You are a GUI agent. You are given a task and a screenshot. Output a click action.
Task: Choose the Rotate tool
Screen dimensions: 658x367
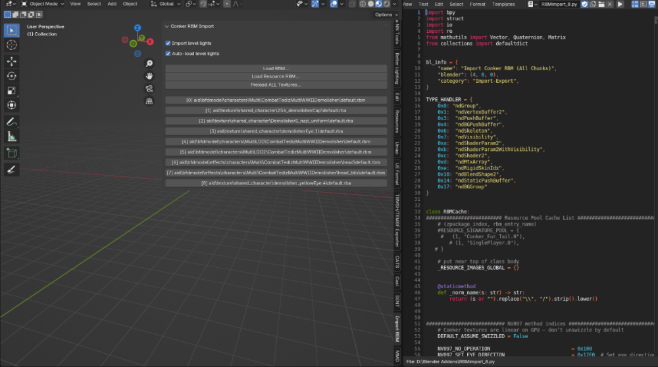tap(11, 76)
